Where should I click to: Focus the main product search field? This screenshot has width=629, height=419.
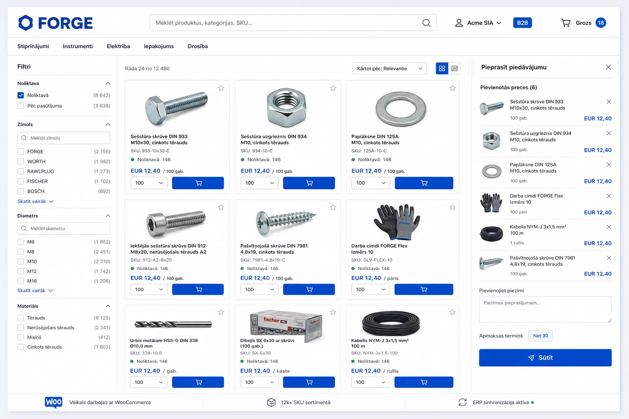(293, 23)
